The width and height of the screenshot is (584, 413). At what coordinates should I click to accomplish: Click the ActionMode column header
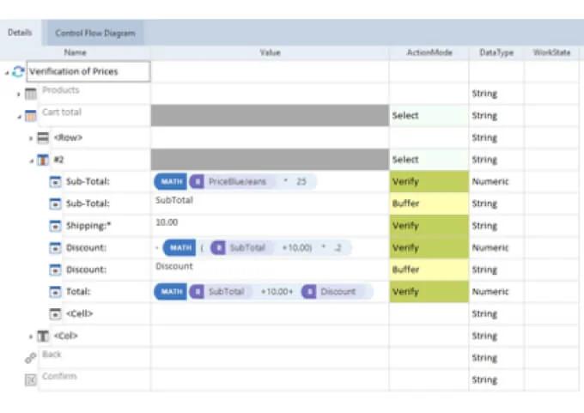click(429, 53)
